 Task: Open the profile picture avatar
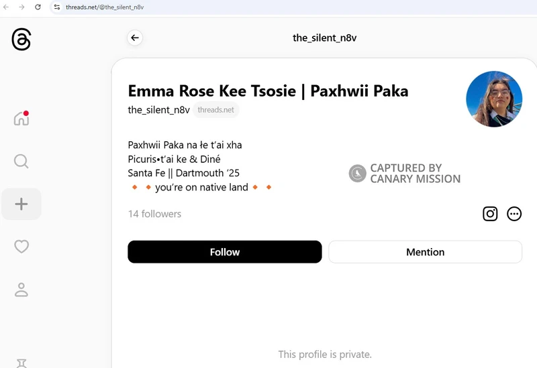494,99
